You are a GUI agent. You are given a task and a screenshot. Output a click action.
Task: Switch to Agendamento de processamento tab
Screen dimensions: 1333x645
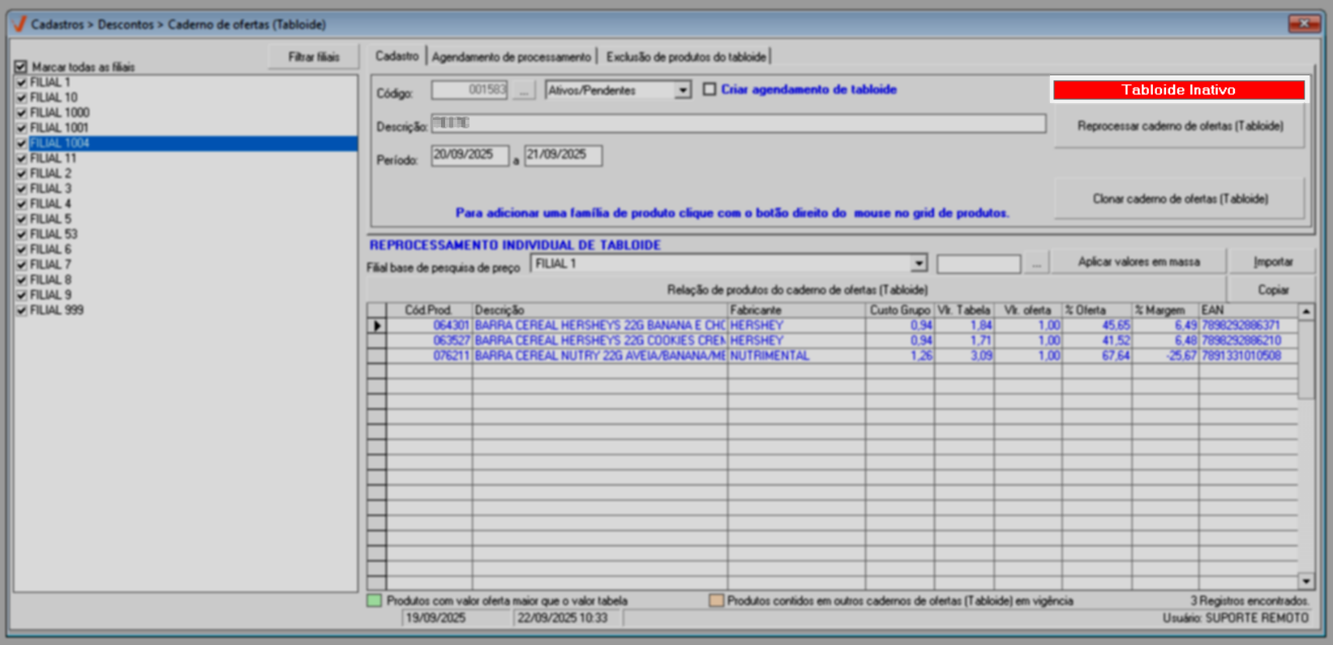tap(511, 57)
